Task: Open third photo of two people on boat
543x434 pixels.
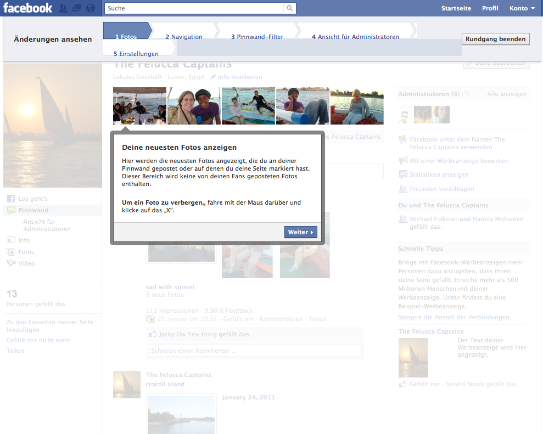Action: tap(248, 106)
